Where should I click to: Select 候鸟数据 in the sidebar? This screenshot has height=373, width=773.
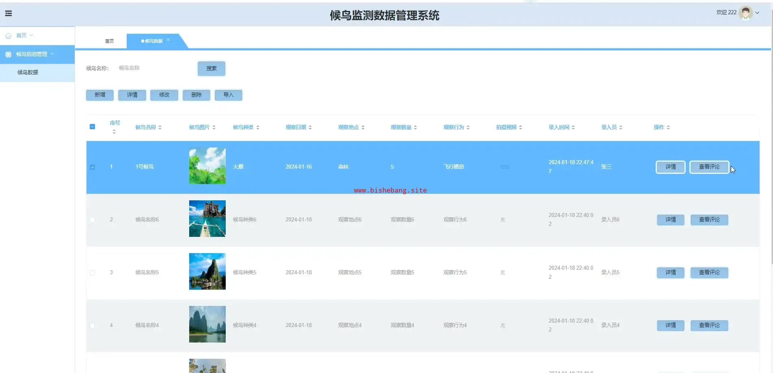28,72
